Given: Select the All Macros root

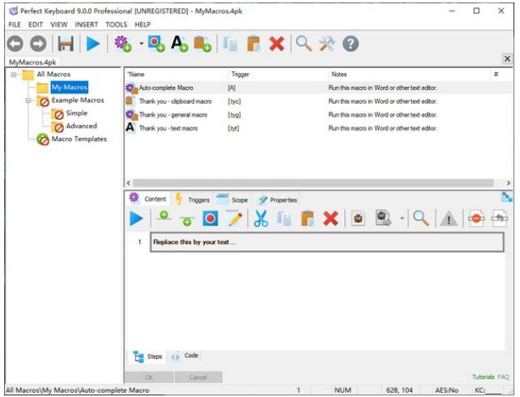Looking at the screenshot, I should tap(53, 75).
